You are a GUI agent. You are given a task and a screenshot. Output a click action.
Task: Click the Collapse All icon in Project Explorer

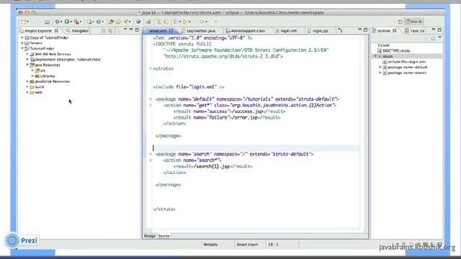[x=103, y=30]
